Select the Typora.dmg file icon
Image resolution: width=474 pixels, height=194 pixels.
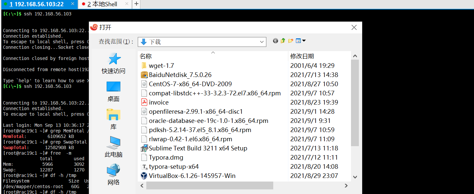[144, 157]
